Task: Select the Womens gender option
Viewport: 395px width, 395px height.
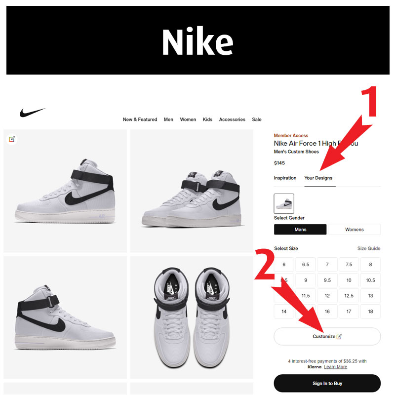Action: tap(354, 230)
